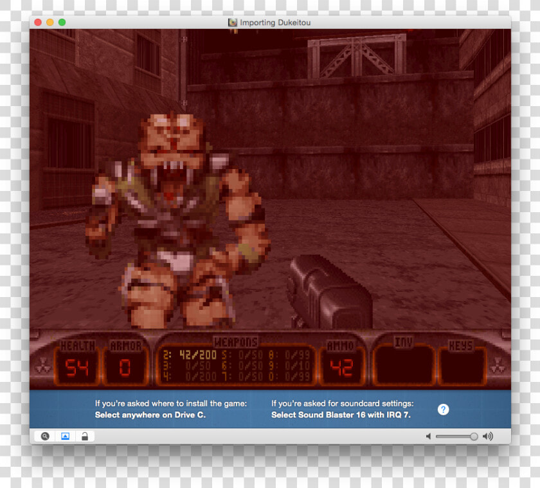Set max volume with loud speaker icon

click(x=488, y=437)
